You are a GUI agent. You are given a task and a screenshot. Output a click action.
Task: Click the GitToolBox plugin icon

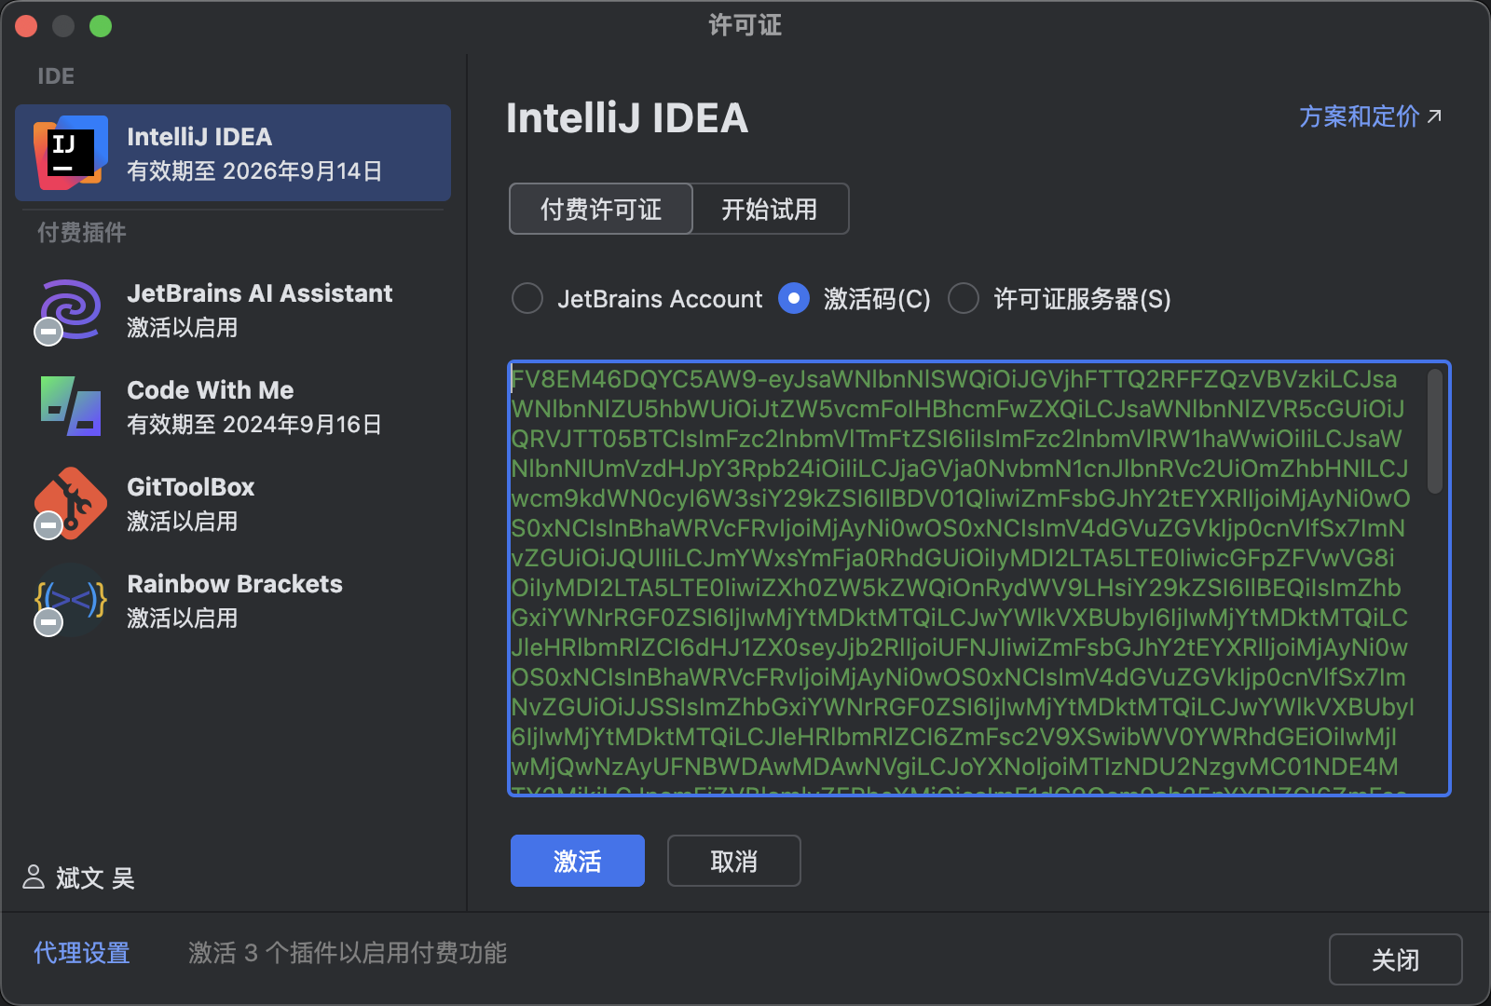point(71,503)
